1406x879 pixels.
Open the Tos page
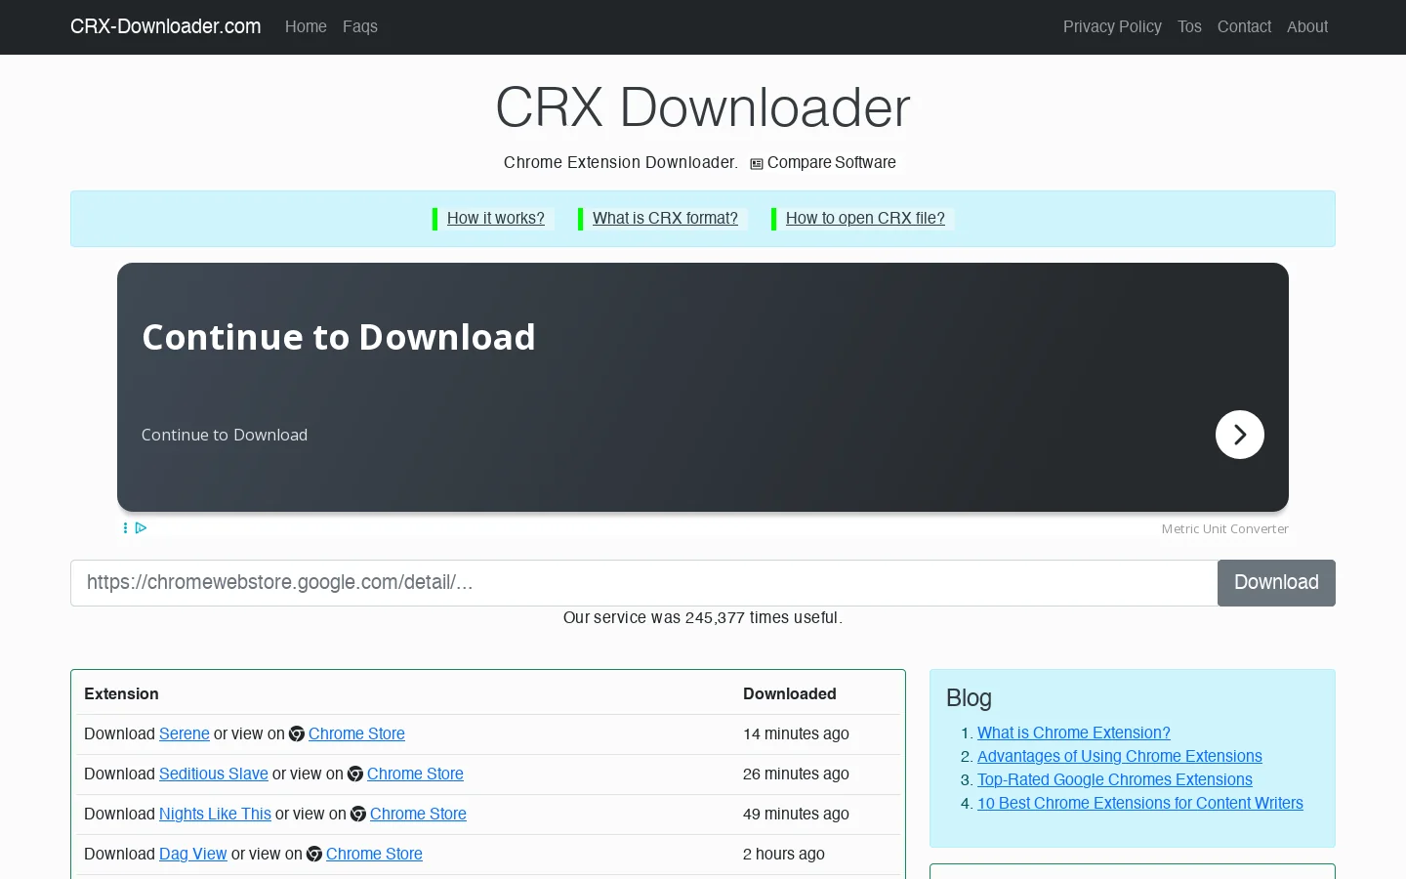(x=1189, y=26)
